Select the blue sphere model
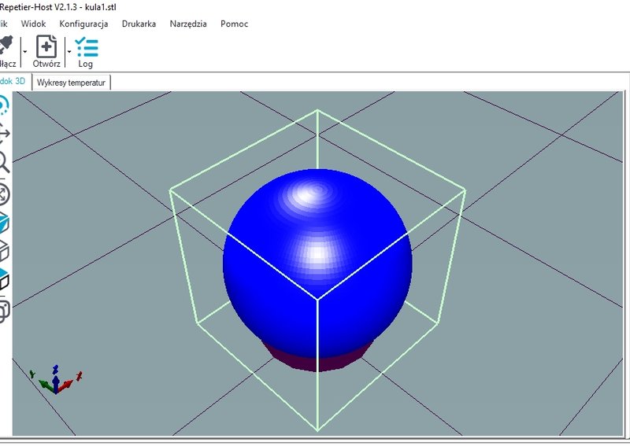Screen dimensions: 630x446 pyautogui.click(x=317, y=264)
